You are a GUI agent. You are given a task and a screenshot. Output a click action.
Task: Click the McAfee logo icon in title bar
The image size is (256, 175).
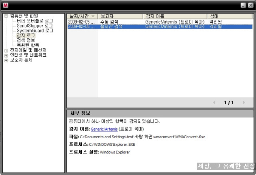point(6,5)
